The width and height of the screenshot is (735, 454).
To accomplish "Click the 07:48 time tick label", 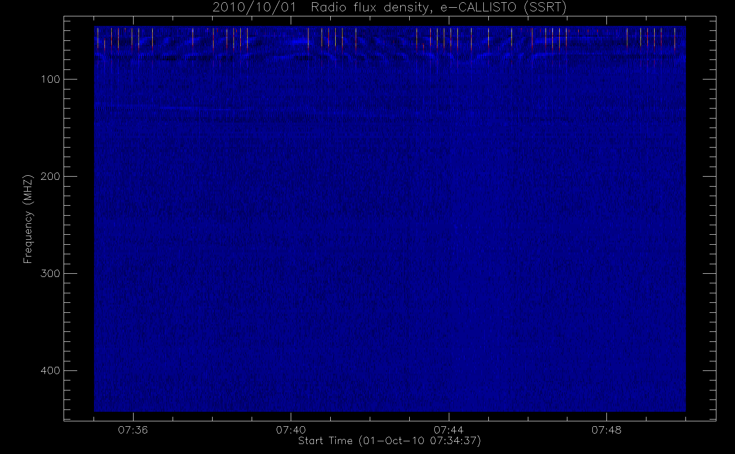I will tap(606, 430).
